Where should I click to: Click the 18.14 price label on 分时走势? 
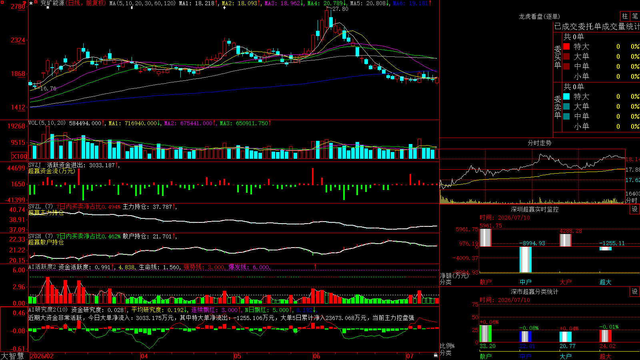(x=633, y=159)
